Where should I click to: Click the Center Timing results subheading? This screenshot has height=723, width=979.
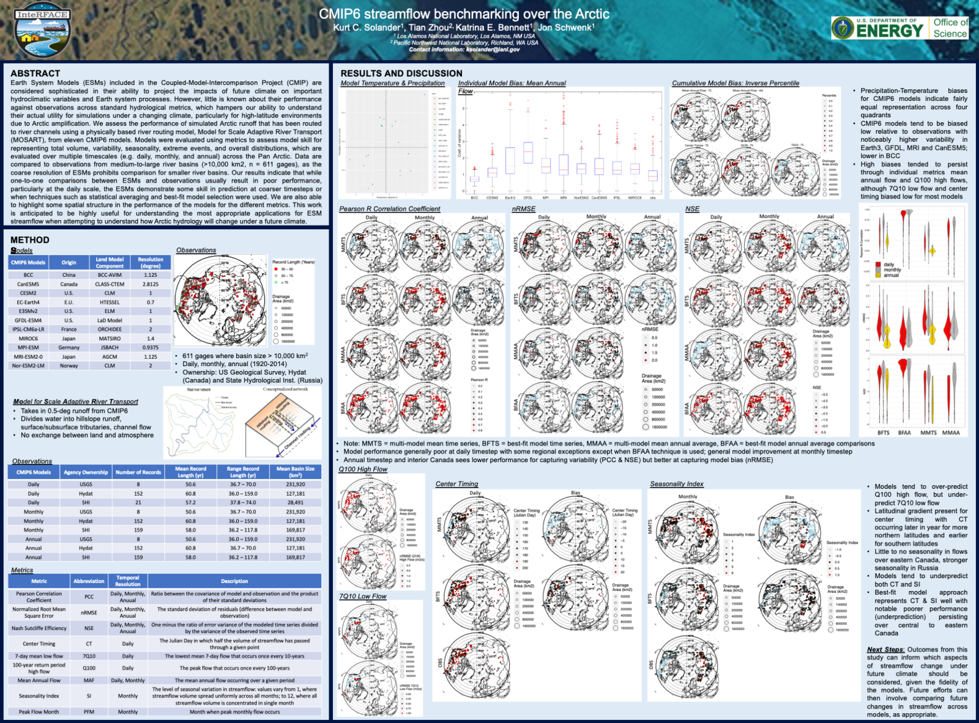pyautogui.click(x=456, y=484)
